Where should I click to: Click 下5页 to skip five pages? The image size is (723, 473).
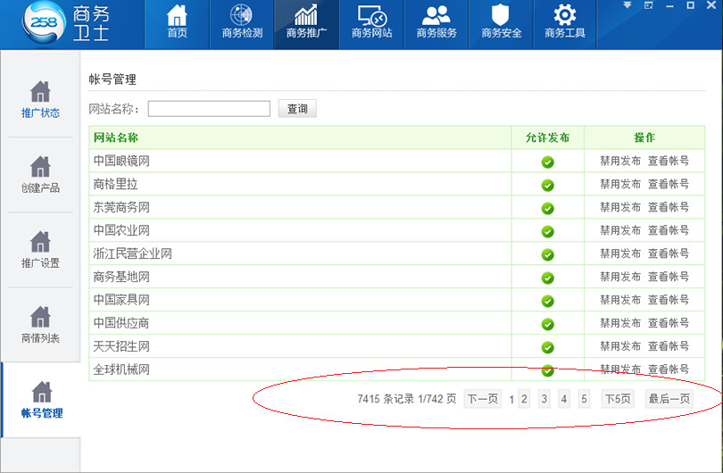[x=618, y=399]
